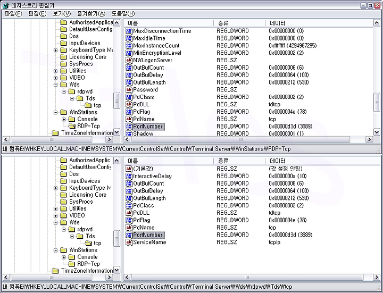Viewport: 383px width, 293px height.
Task: Collapse Wds node in bottom tree
Action: (55, 222)
